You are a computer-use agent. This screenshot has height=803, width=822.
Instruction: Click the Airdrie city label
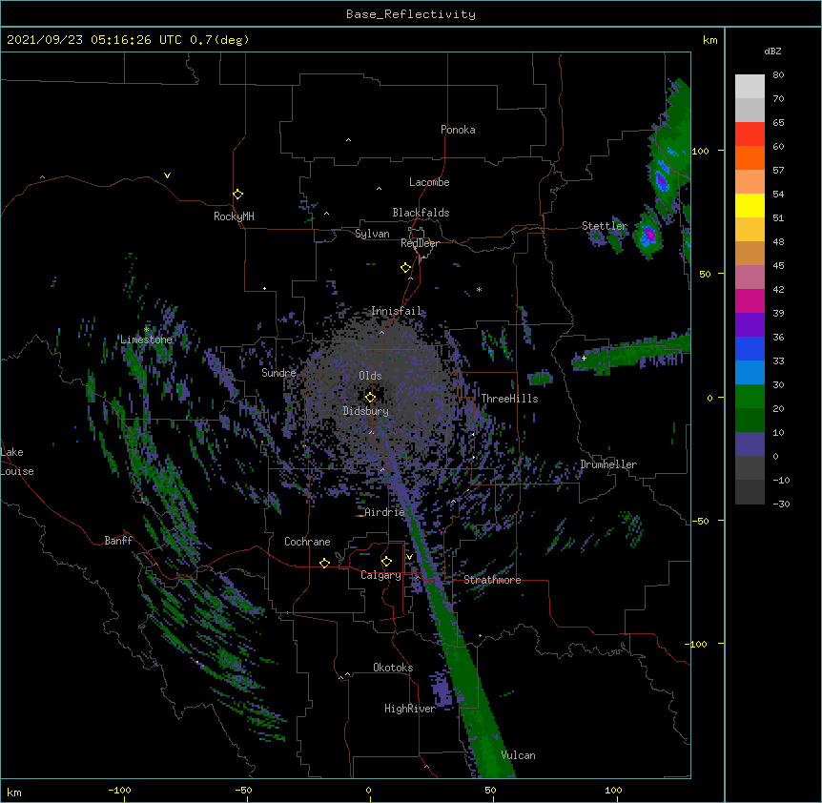pos(385,512)
